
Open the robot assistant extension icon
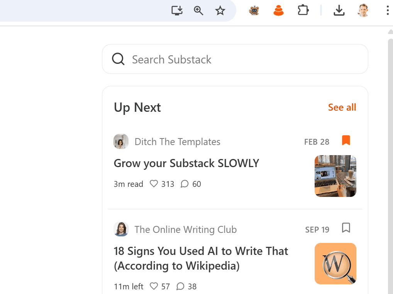[x=254, y=10]
